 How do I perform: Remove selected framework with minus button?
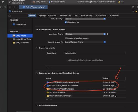(51, 99)
